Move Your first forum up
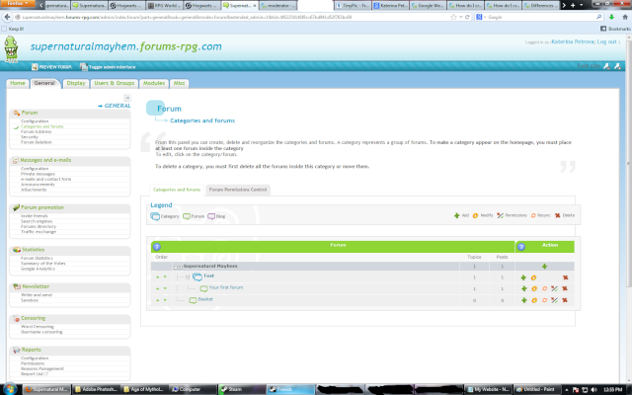This screenshot has width=632, height=395. click(158, 288)
